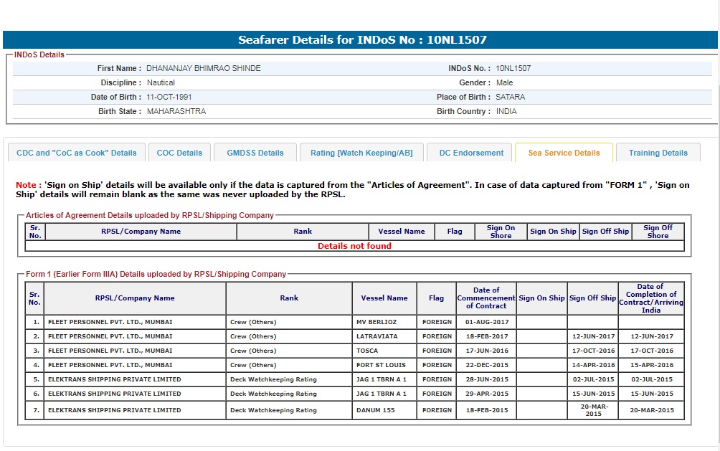Click the 'Details not found' message
720x451 pixels.
(x=354, y=246)
